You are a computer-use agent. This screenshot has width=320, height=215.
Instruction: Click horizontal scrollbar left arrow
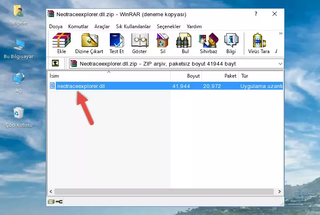51,191
